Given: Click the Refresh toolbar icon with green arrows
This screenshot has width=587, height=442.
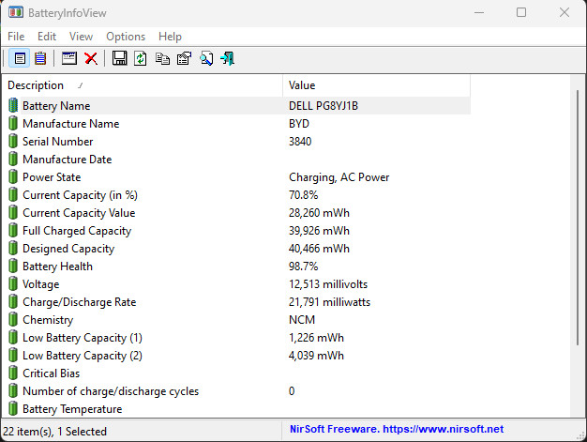Looking at the screenshot, I should click(x=141, y=58).
